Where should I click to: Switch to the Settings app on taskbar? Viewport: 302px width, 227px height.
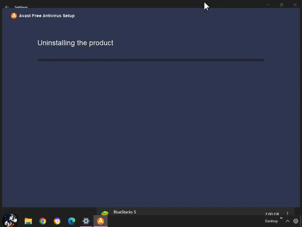(86, 221)
